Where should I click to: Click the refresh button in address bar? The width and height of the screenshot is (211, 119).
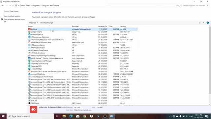179,6
